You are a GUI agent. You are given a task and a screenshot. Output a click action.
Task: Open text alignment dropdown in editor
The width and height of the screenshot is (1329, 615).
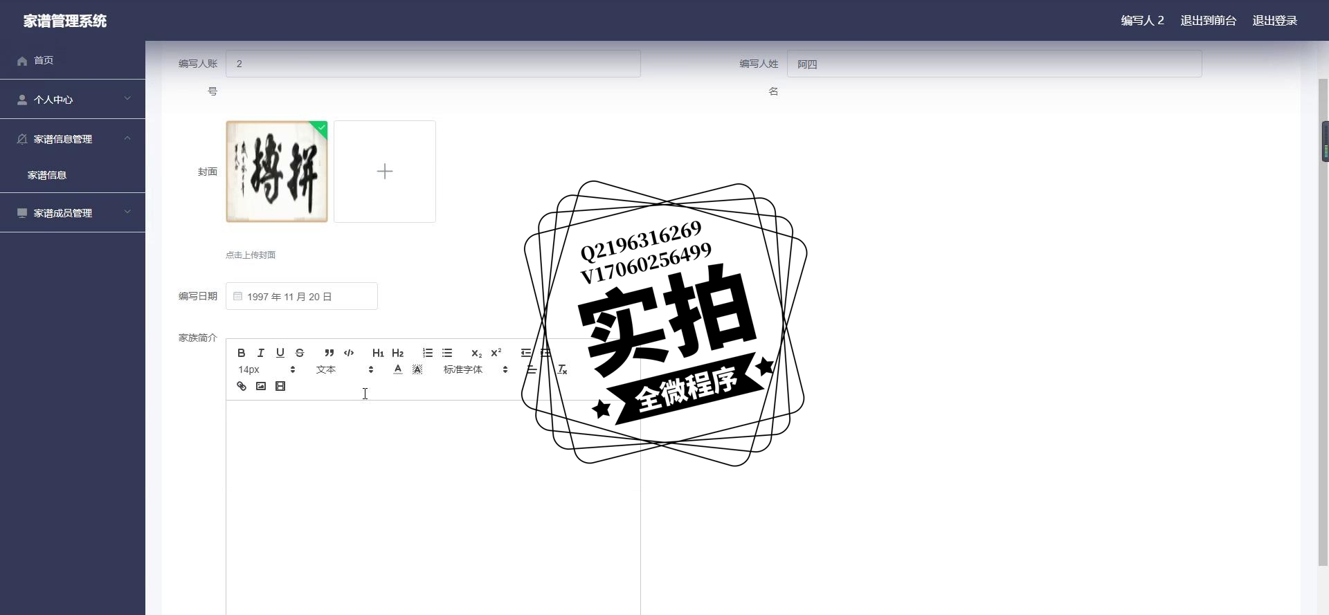[x=532, y=369]
